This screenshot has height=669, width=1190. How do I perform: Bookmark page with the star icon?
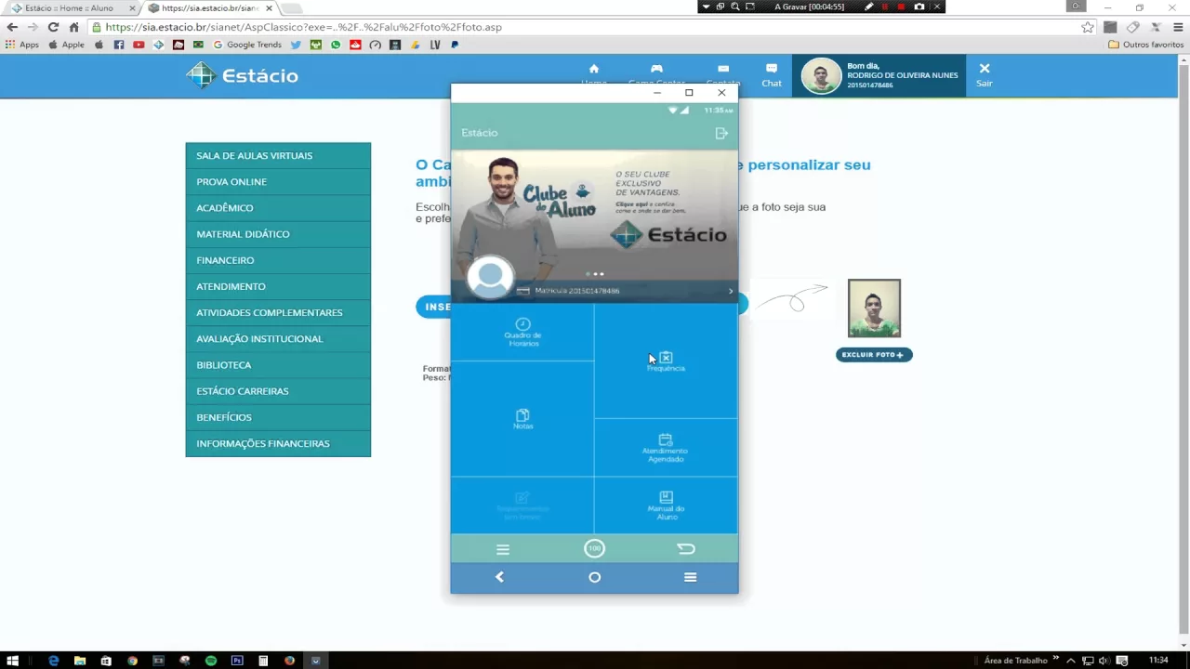coord(1088,27)
